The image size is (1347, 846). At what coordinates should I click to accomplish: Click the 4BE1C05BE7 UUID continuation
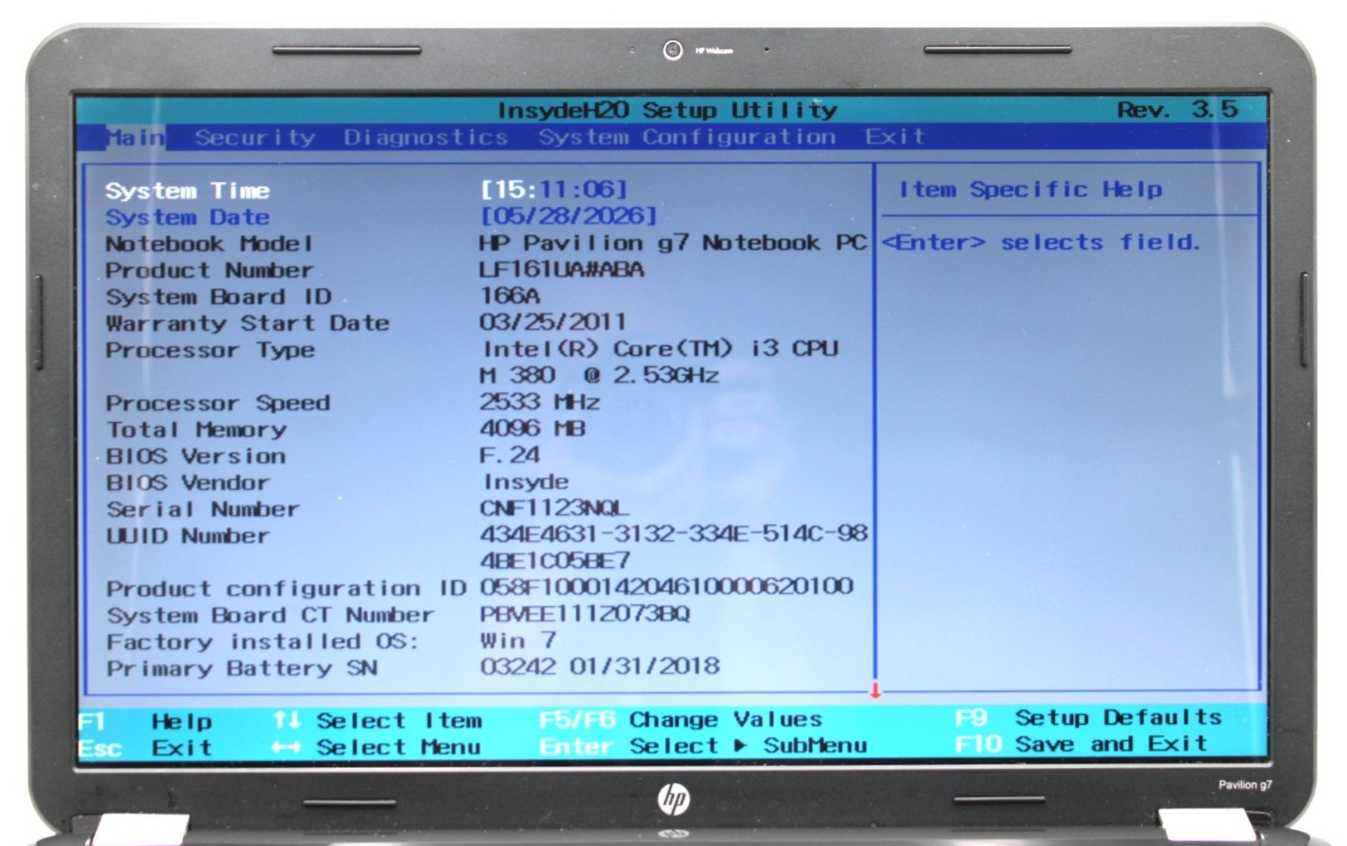pyautogui.click(x=555, y=560)
